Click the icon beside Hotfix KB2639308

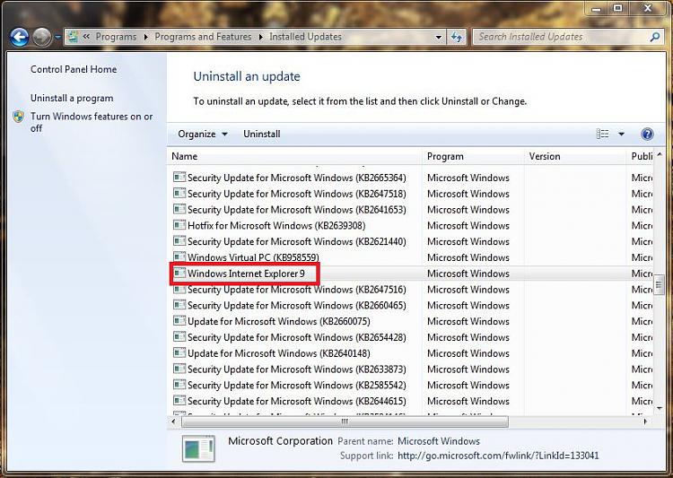click(x=179, y=225)
